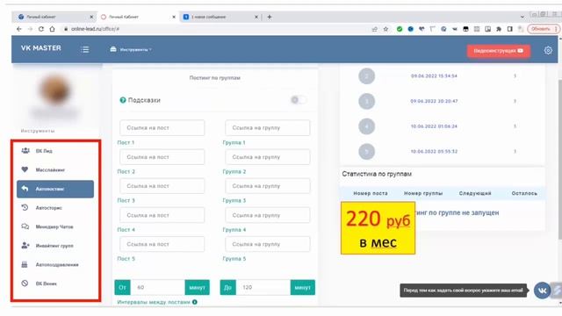Switch to the 1 новое сообщение tab
Viewport: 562px width, 316px height.
tap(220, 17)
